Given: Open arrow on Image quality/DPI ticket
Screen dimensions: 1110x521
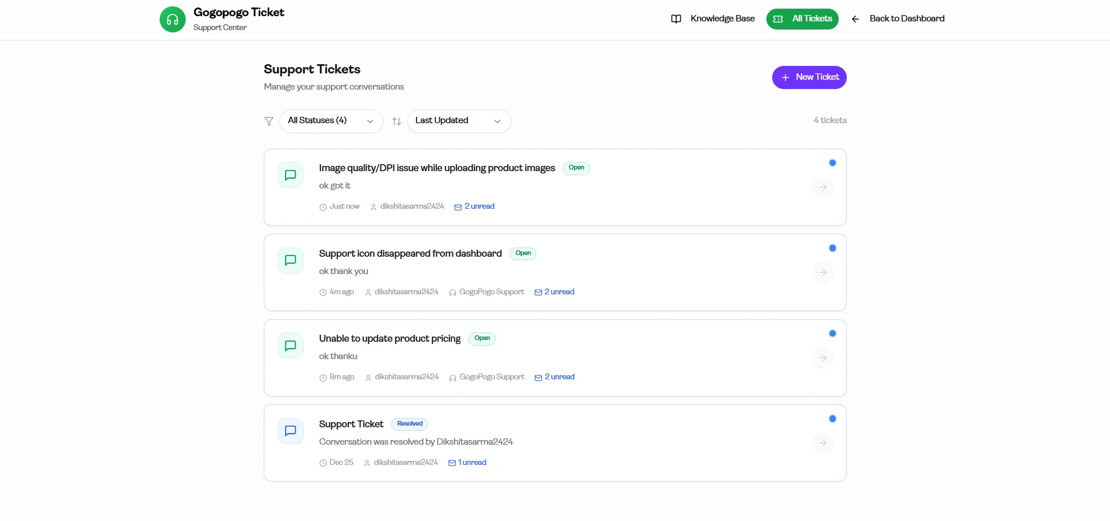Looking at the screenshot, I should click(823, 187).
